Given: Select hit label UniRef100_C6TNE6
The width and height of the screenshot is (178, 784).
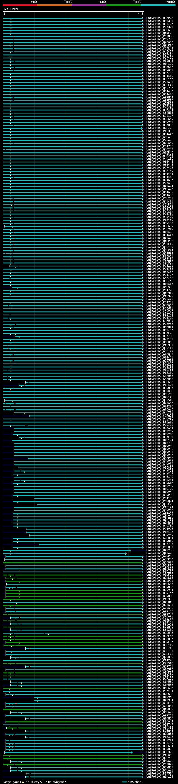Looking at the screenshot, I should pyautogui.click(x=160, y=36).
